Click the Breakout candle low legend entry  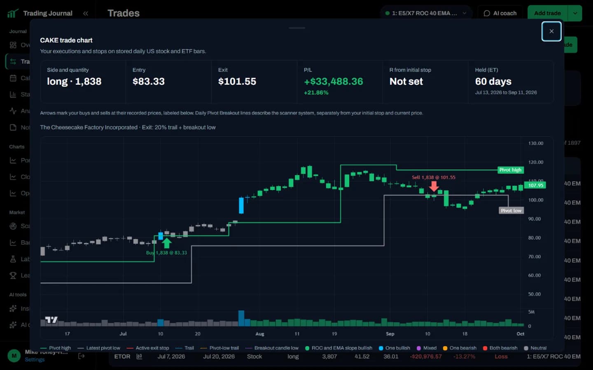pyautogui.click(x=272, y=348)
